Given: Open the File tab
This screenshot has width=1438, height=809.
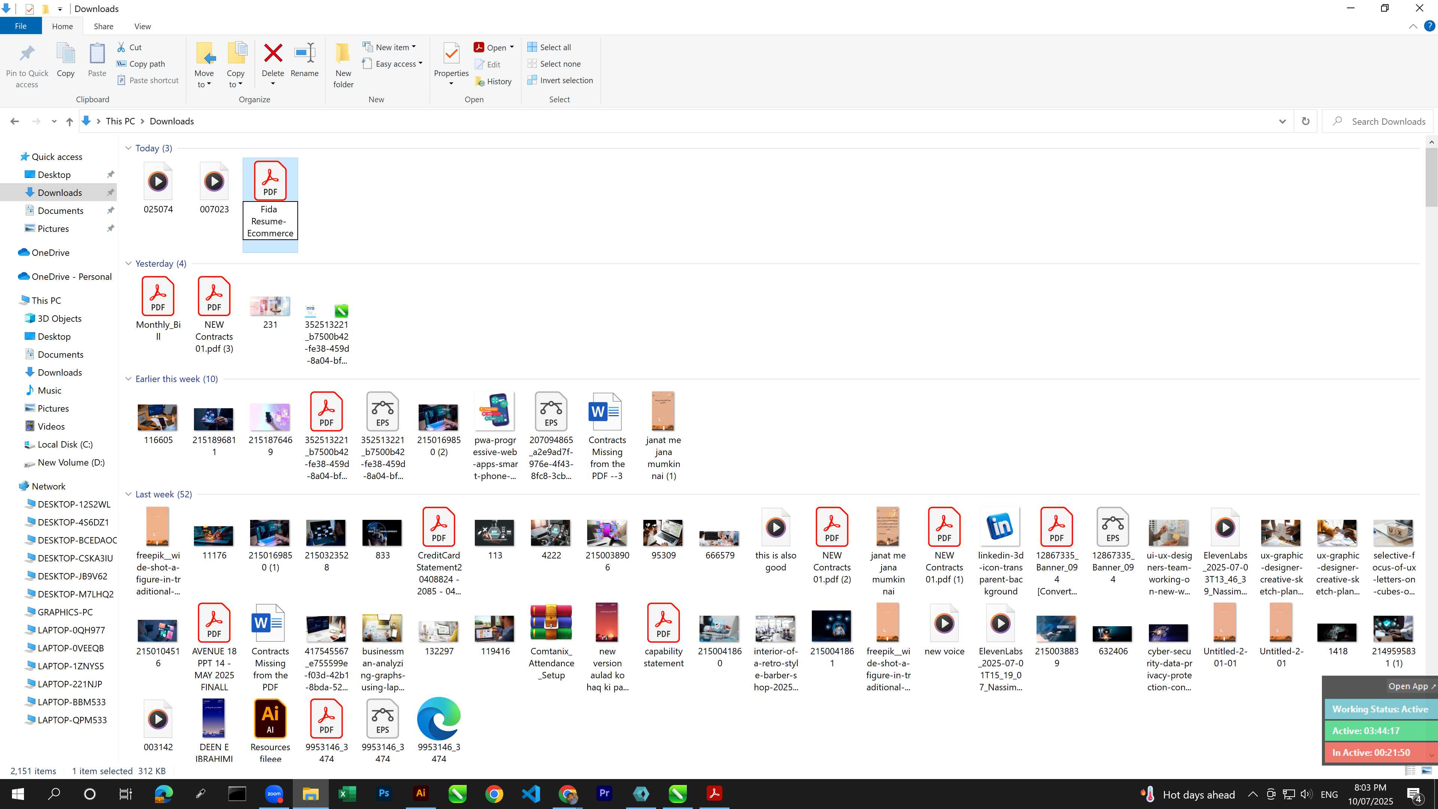Looking at the screenshot, I should click(x=21, y=26).
